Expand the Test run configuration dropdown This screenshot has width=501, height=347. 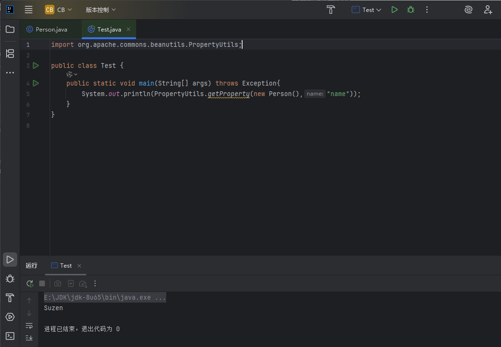[x=367, y=10]
